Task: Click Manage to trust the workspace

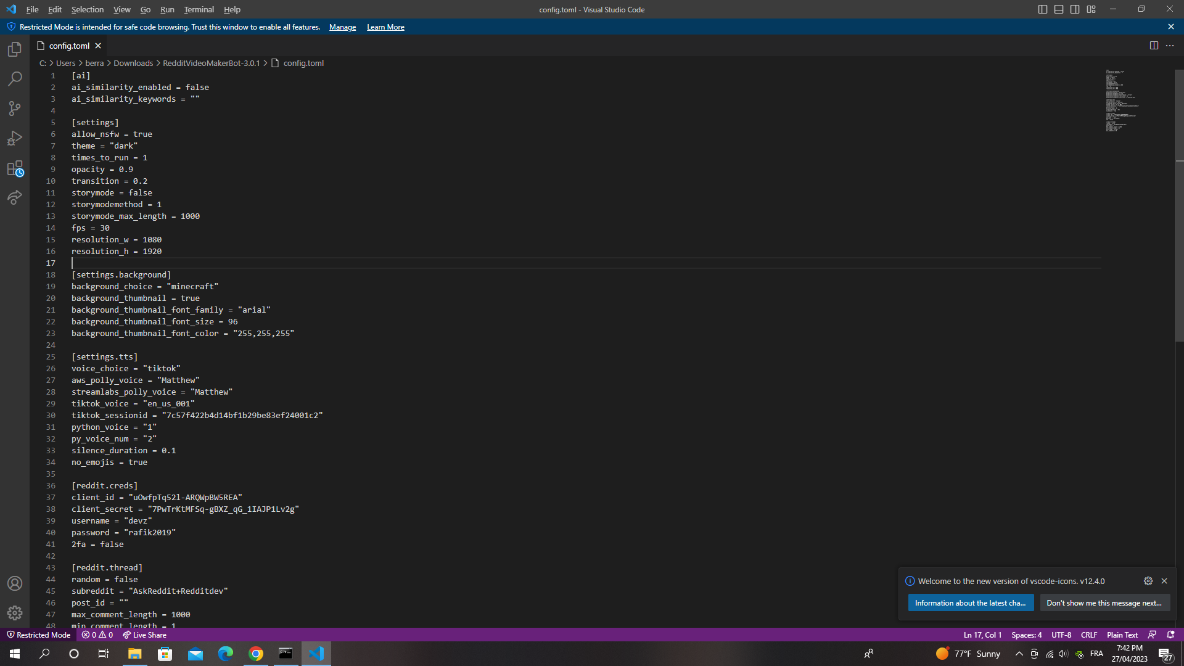Action: [x=342, y=27]
